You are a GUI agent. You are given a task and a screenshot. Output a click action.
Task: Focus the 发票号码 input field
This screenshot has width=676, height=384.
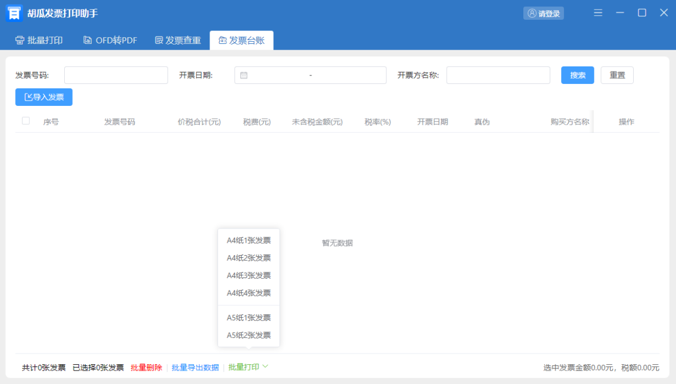tap(116, 75)
